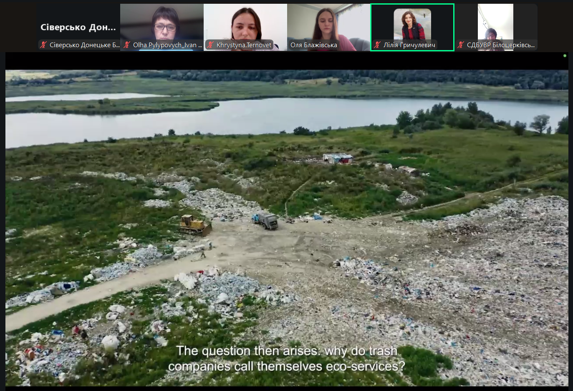Click the garbage truck in shared video
The image size is (573, 391).
[265, 220]
